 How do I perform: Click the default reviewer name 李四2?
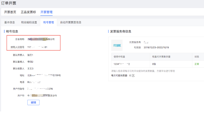tap(30, 62)
